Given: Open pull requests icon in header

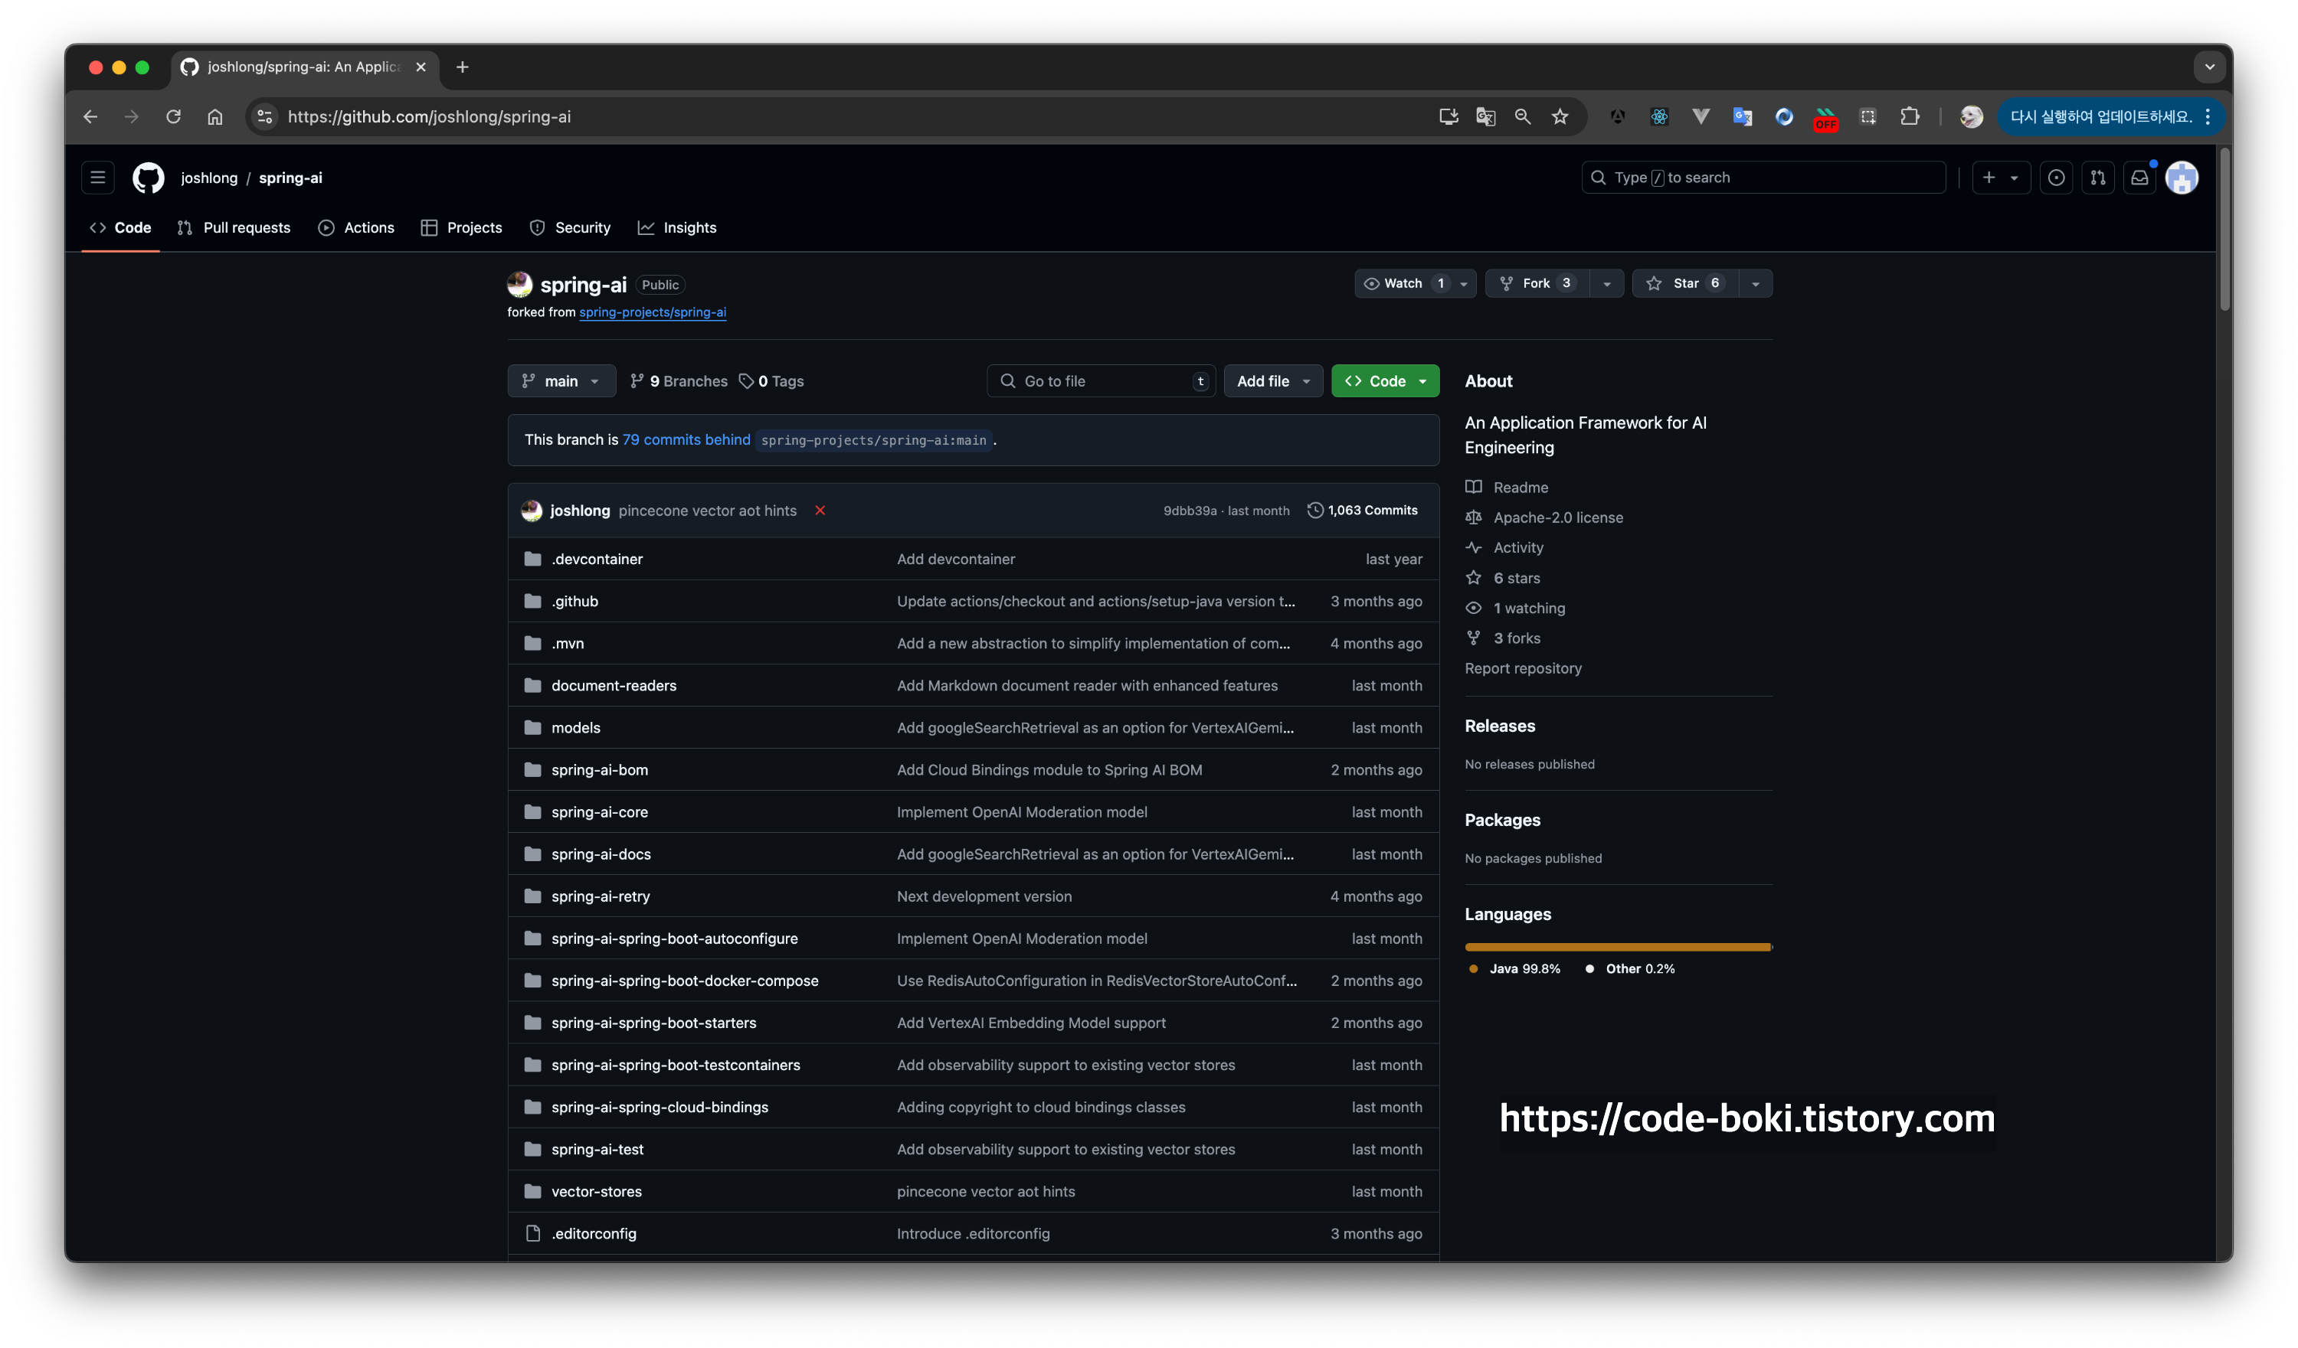Looking at the screenshot, I should point(2097,178).
